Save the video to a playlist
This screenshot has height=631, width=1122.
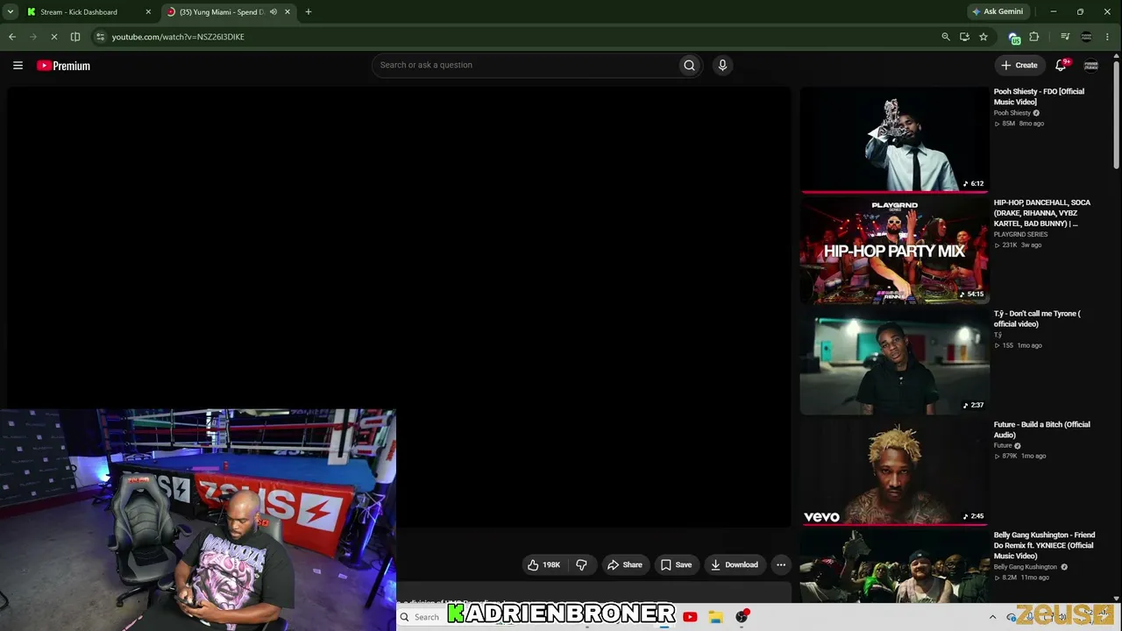point(676,565)
